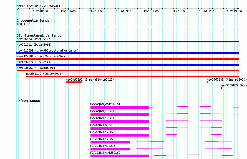
Task: Click the nsv826563 (Park2010) variant label
Action: [33, 39]
